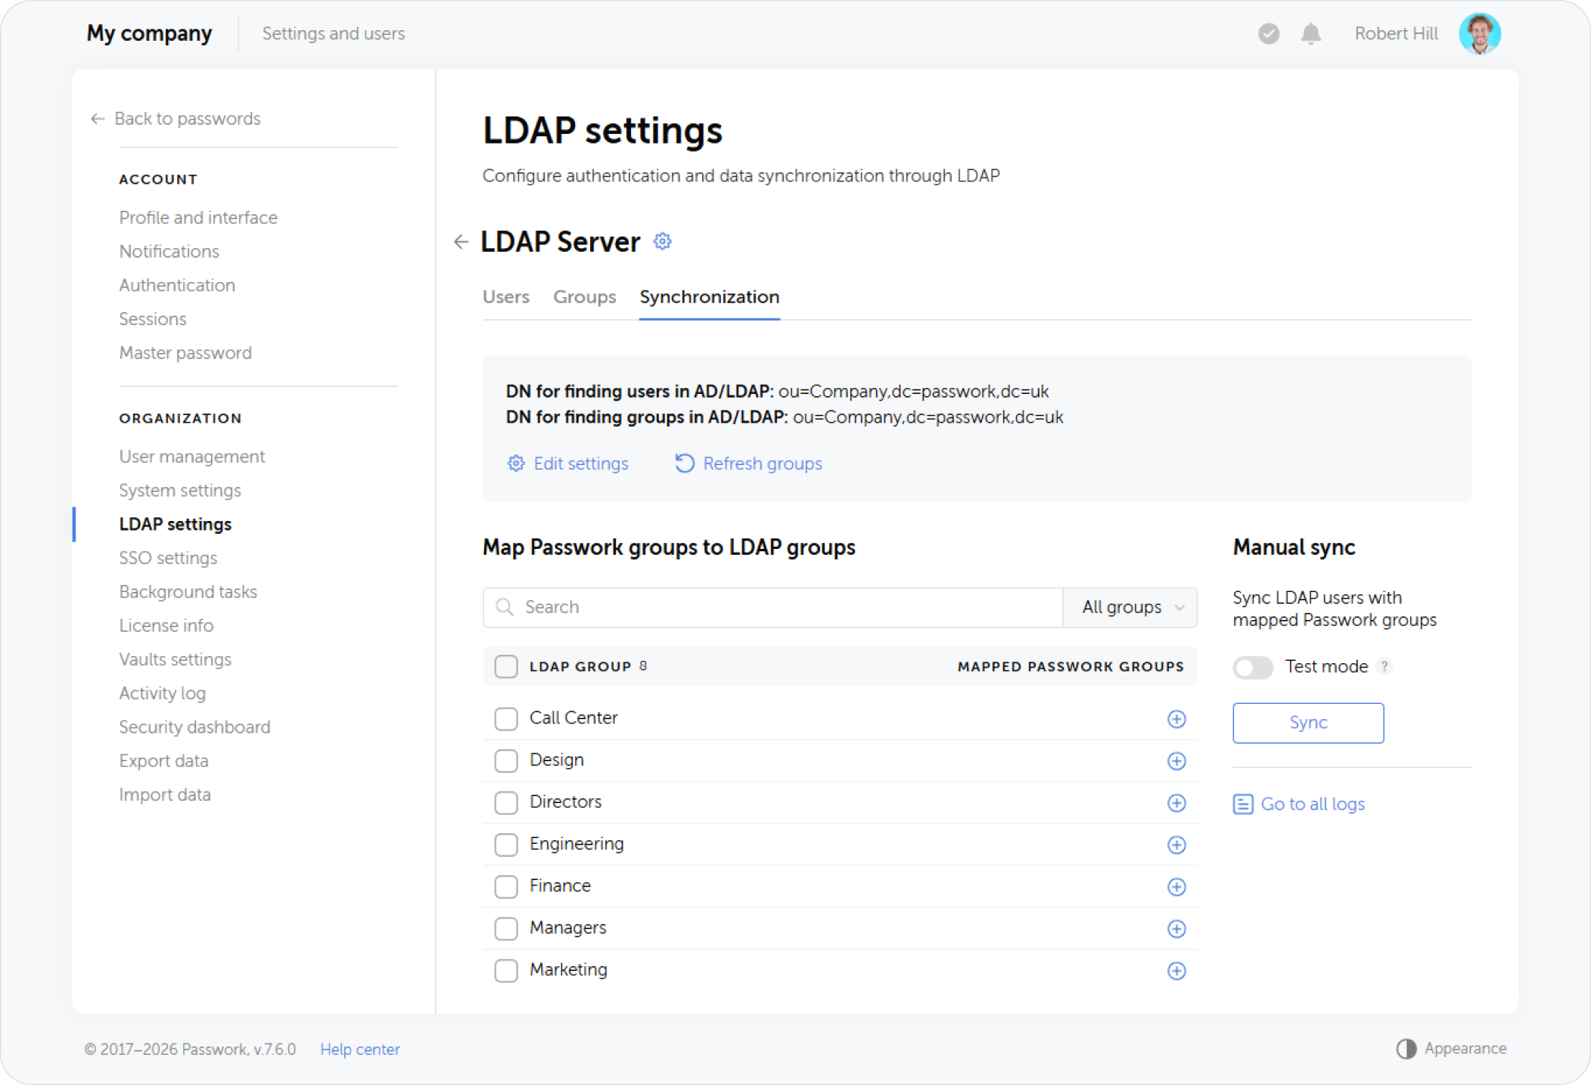The height and width of the screenshot is (1085, 1591).
Task: Open Activity log in sidebar
Action: coord(163,693)
